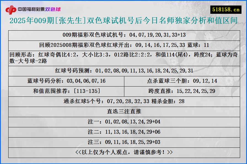Select 注二 prediction 11,13,16,18,24,29+06
Screen dimensions: 247x164
(123, 132)
